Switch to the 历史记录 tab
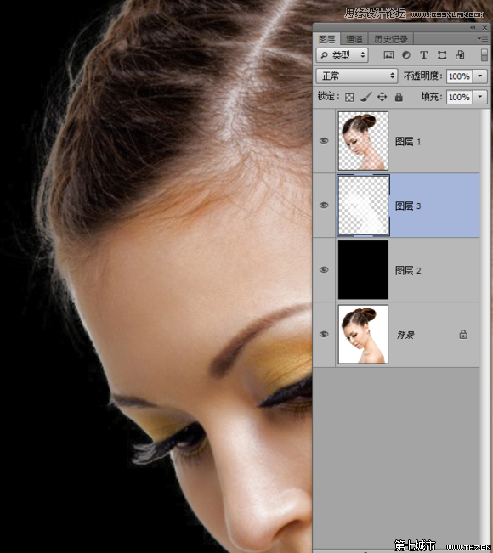493x553 pixels. click(391, 39)
